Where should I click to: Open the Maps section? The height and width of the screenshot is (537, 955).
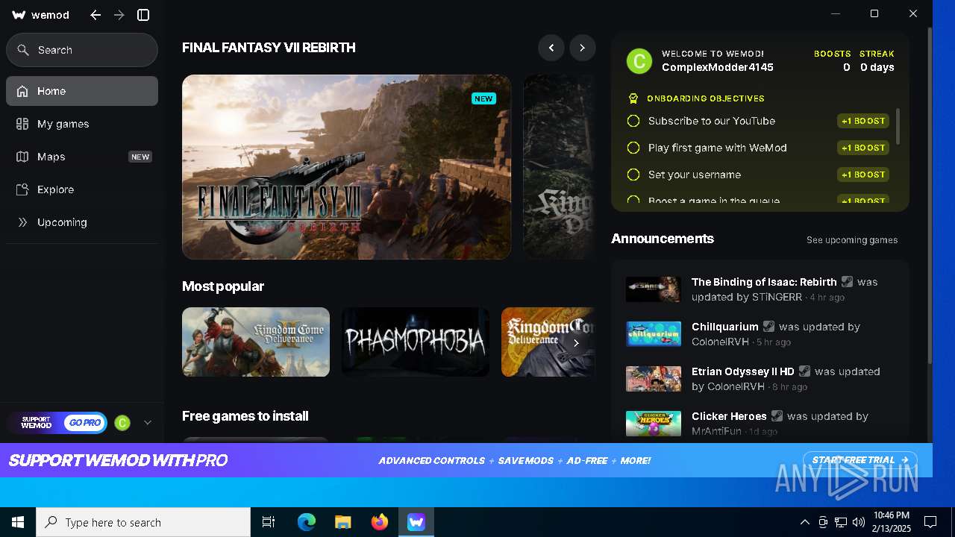tap(82, 157)
